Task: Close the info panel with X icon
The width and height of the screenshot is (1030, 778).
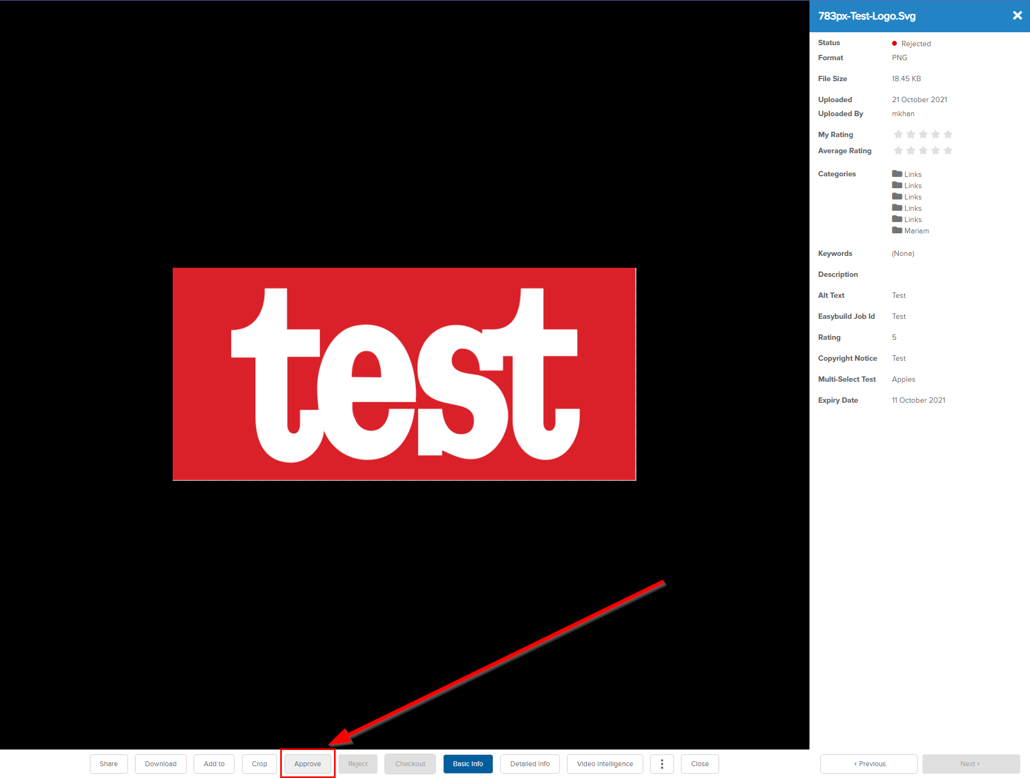Action: (1017, 16)
